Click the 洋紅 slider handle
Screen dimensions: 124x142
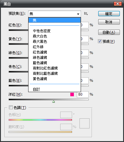coord(53,102)
